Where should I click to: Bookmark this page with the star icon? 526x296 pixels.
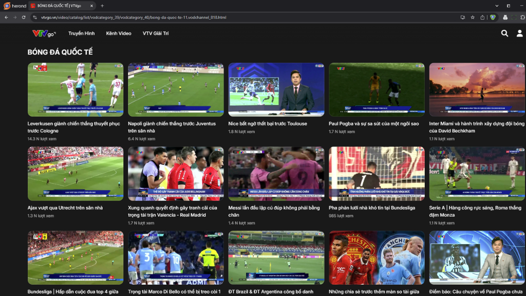click(x=473, y=17)
